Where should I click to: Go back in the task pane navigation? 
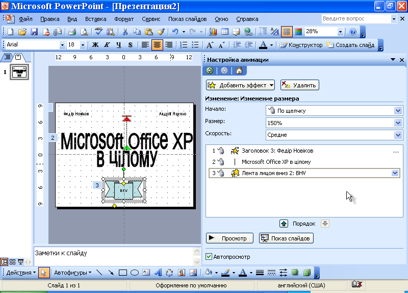(210, 70)
